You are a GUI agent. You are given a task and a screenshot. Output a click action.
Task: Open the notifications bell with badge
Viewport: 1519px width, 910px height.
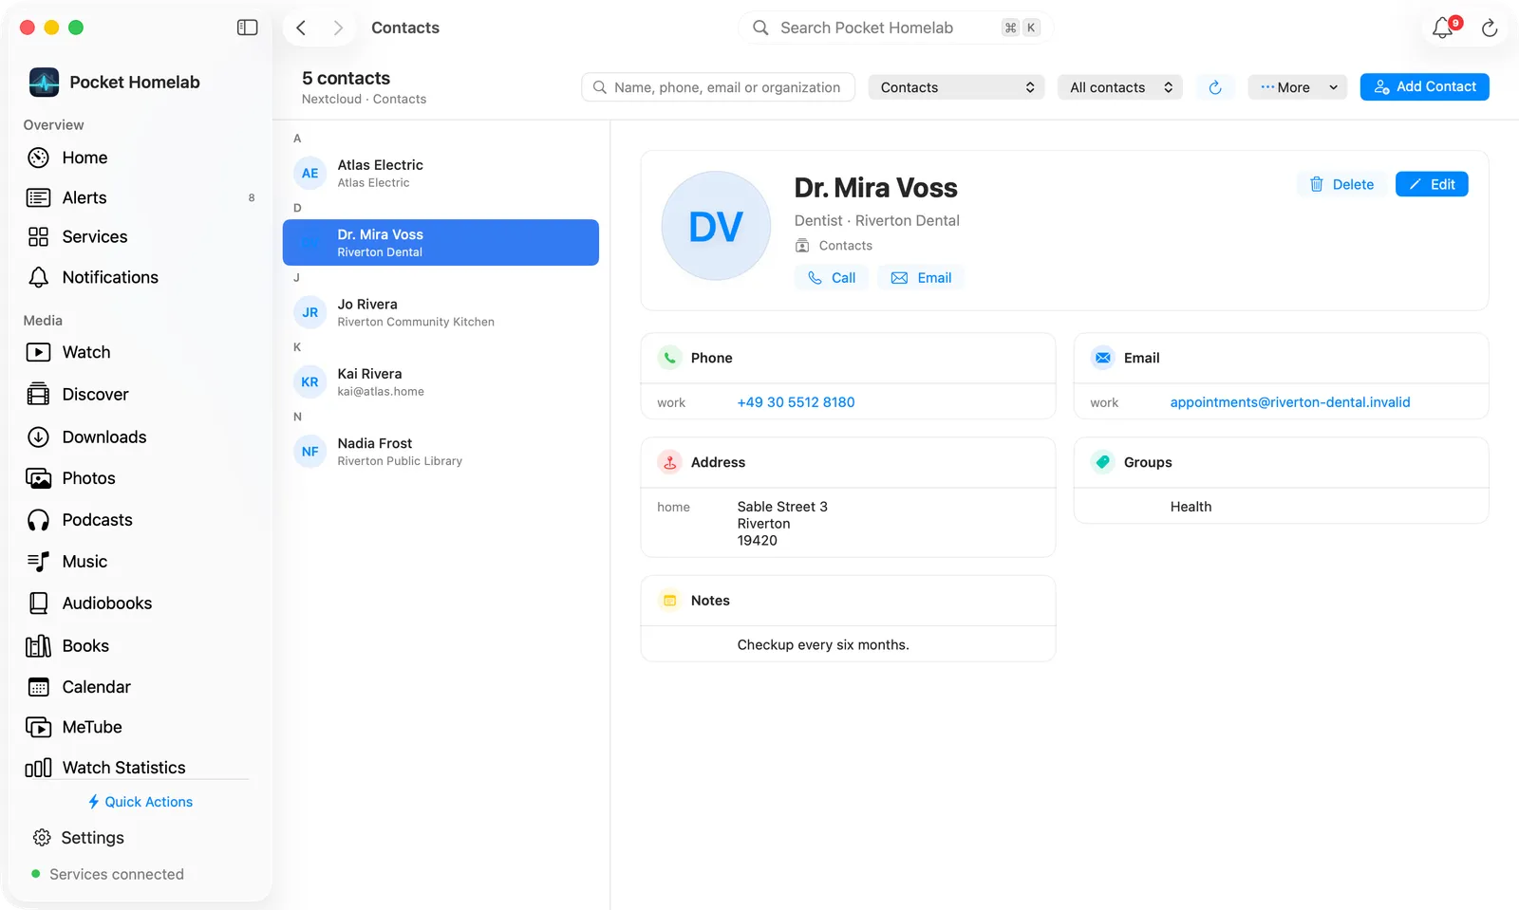click(x=1444, y=28)
